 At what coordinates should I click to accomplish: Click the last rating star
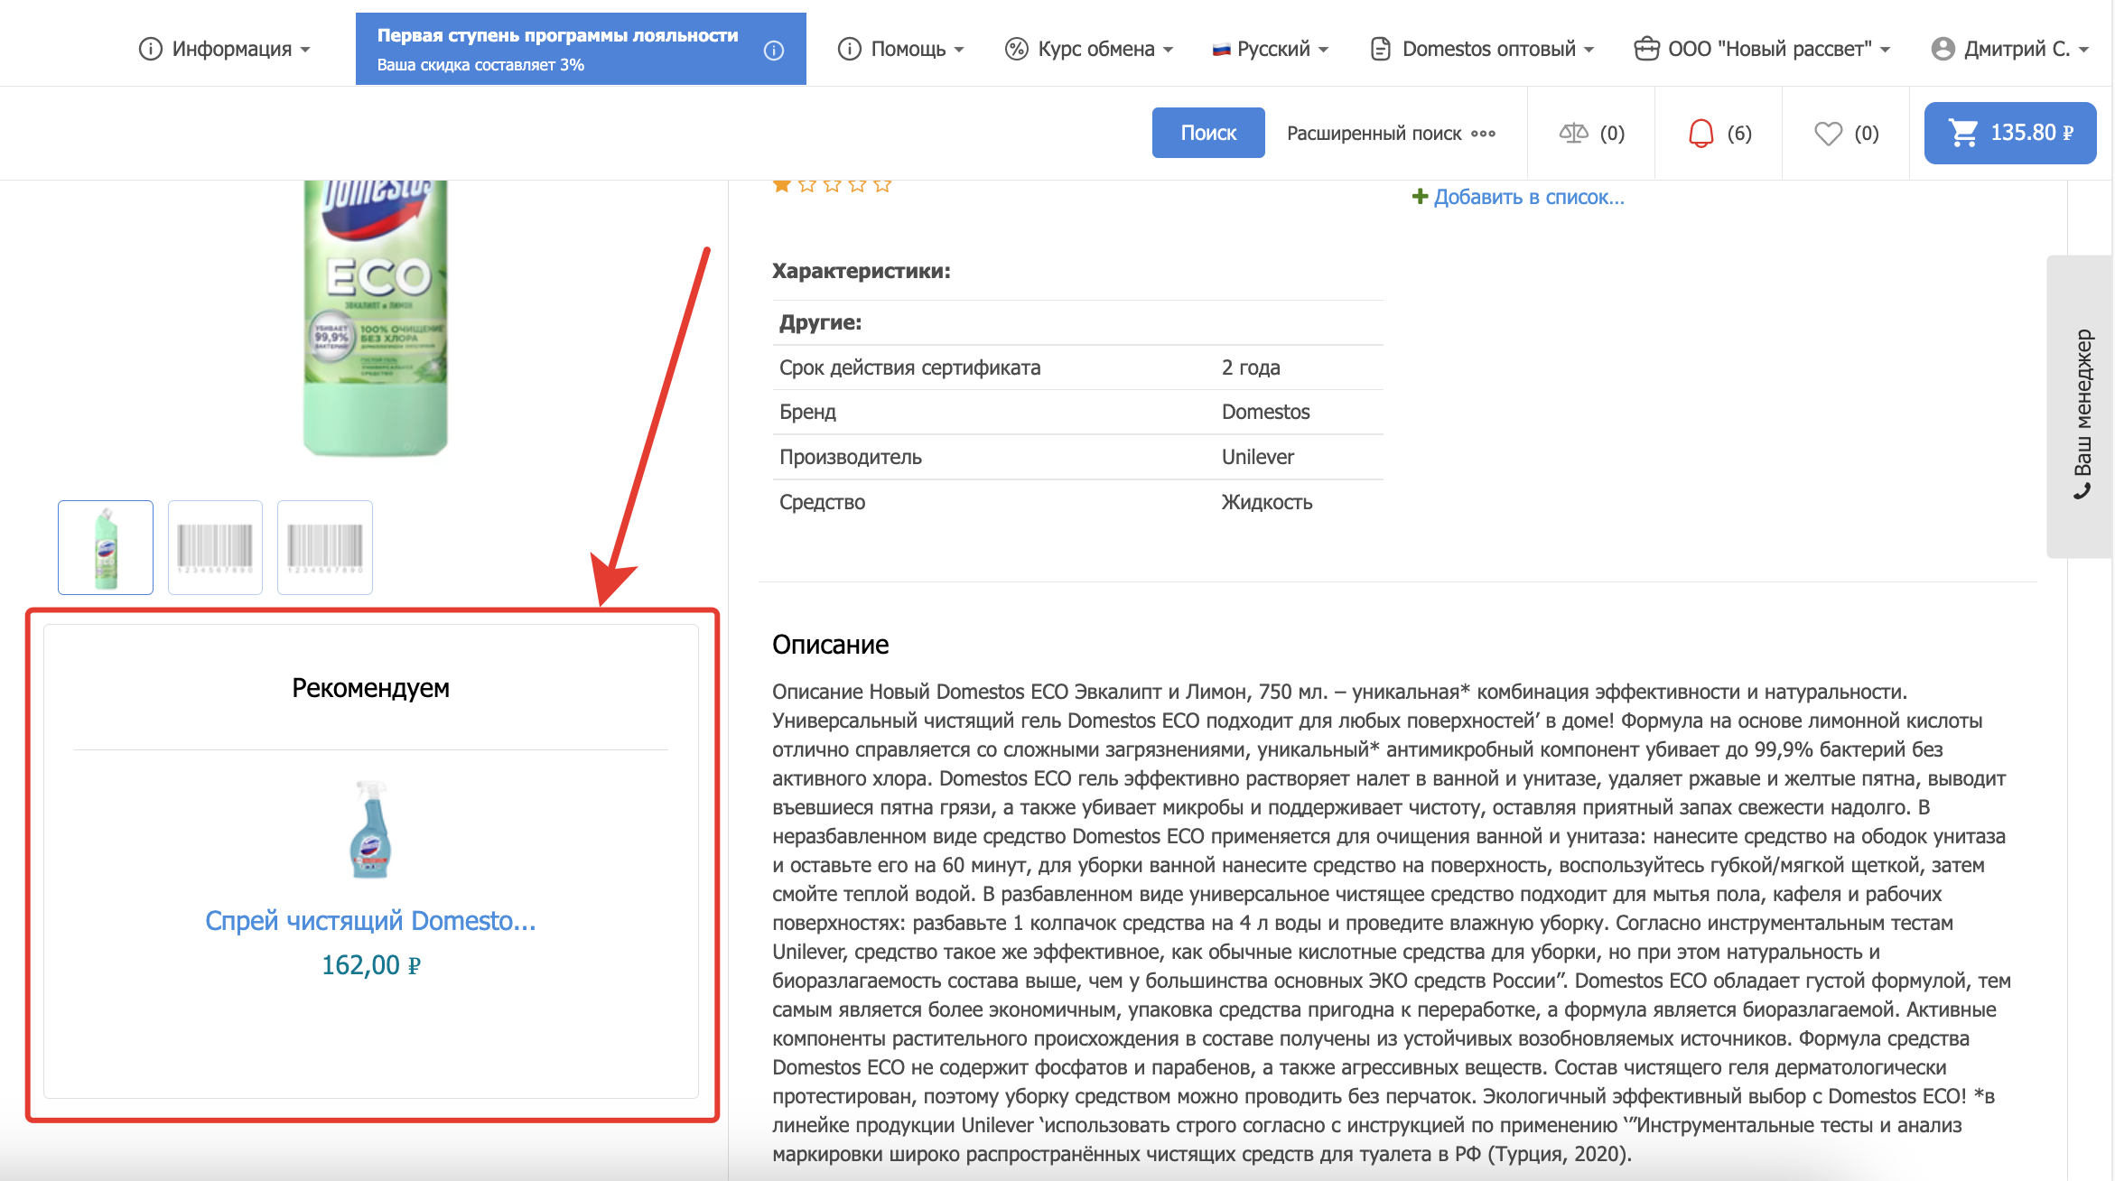click(x=882, y=185)
